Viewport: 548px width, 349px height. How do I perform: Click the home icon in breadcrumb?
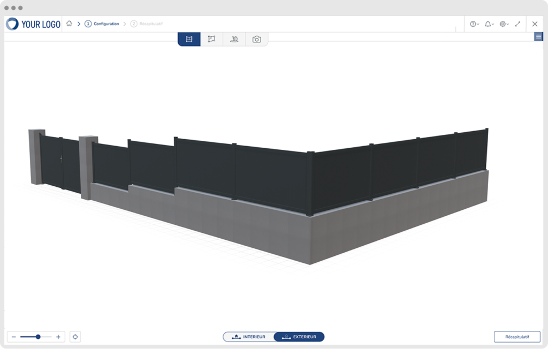click(69, 24)
